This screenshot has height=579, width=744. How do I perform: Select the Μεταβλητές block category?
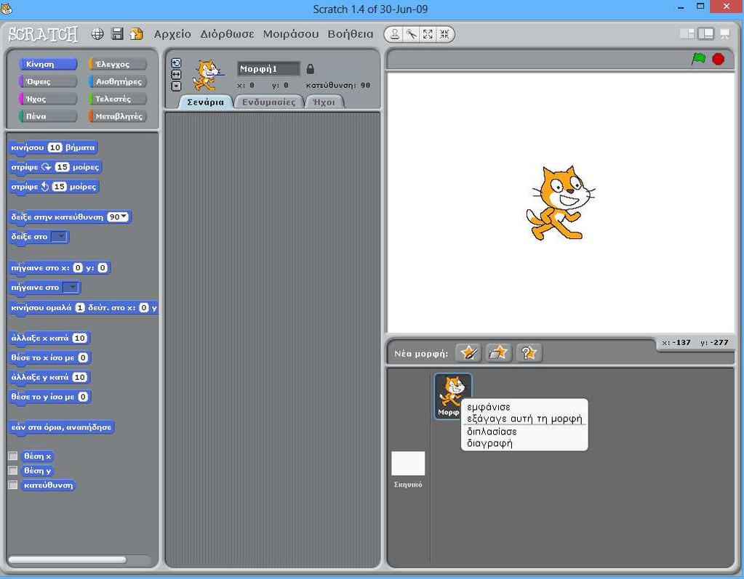[118, 116]
